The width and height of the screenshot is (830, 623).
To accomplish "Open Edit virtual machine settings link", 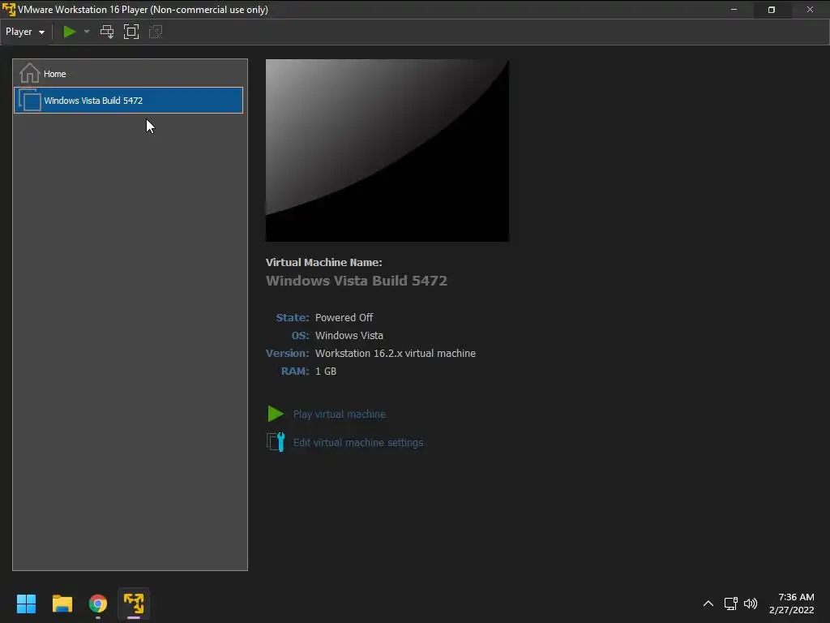I will click(358, 442).
